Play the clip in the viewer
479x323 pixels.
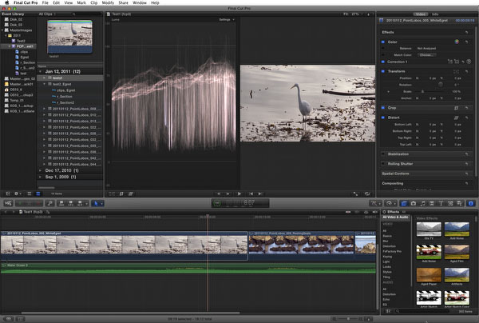[x=239, y=194]
